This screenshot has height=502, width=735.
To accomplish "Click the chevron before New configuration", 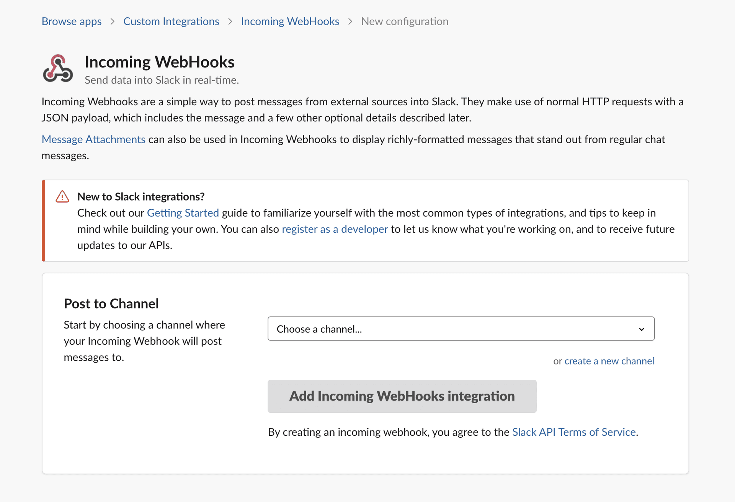I will pos(350,21).
